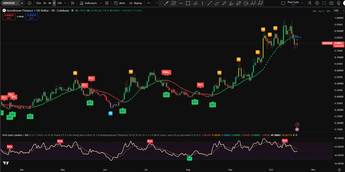Image resolution: width=345 pixels, height=172 pixels.
Task: Take a chart snapshot with camera icon
Action: coord(331,3)
